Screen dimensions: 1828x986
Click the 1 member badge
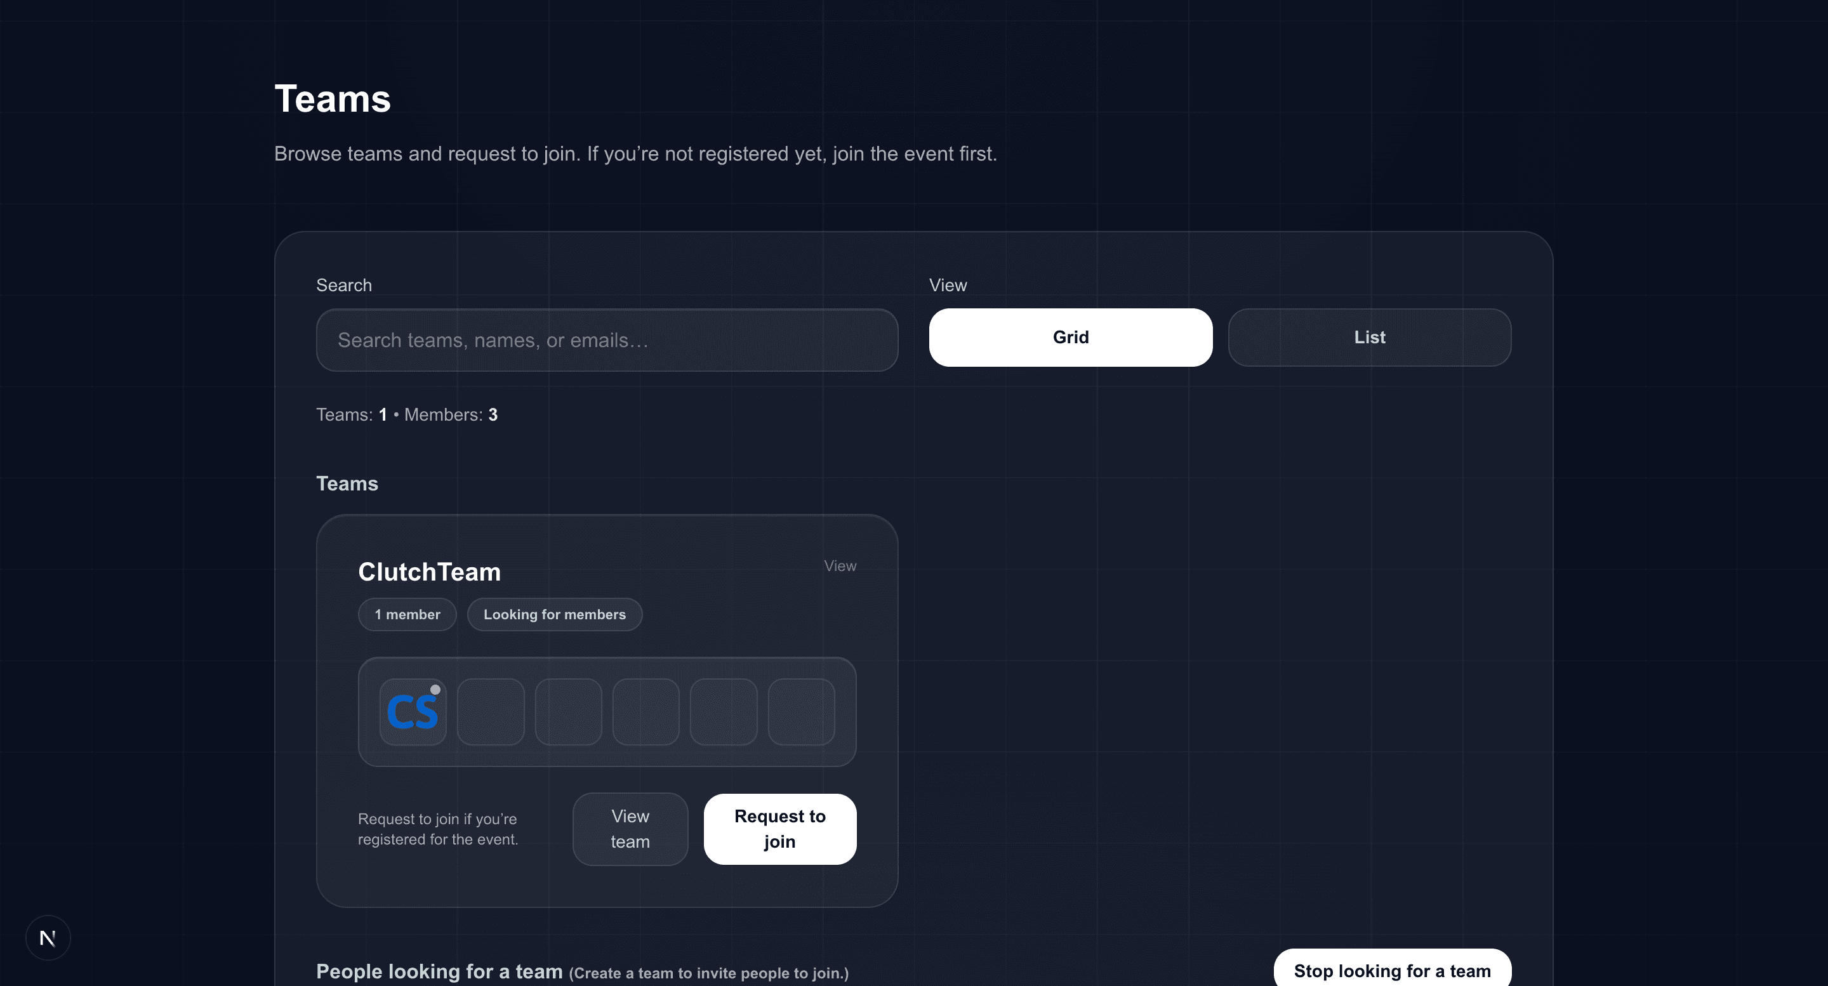(x=407, y=614)
